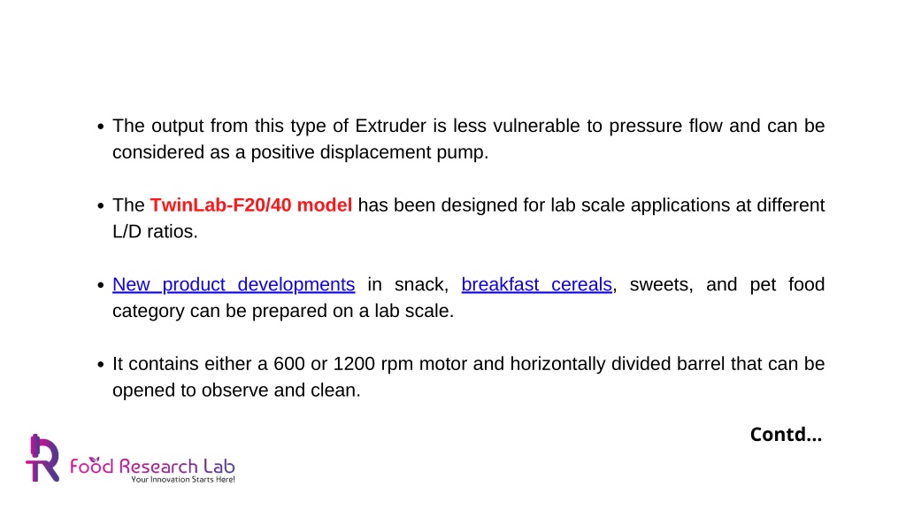Open the New product developments link
Screen dimensions: 906x510
234,284
